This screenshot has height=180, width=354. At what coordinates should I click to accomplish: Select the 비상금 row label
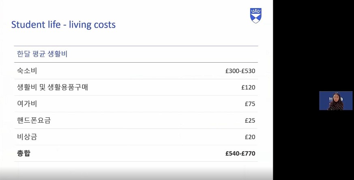pos(27,137)
